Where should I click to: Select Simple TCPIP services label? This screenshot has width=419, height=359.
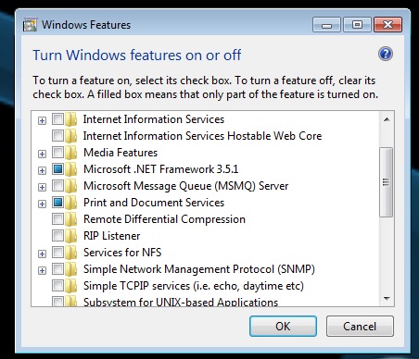(x=194, y=286)
